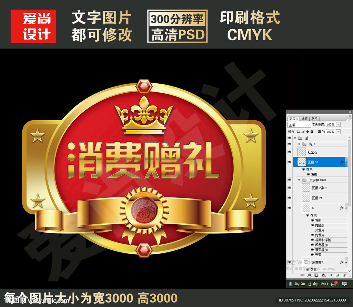Collapse the 盾 group

point(295,137)
